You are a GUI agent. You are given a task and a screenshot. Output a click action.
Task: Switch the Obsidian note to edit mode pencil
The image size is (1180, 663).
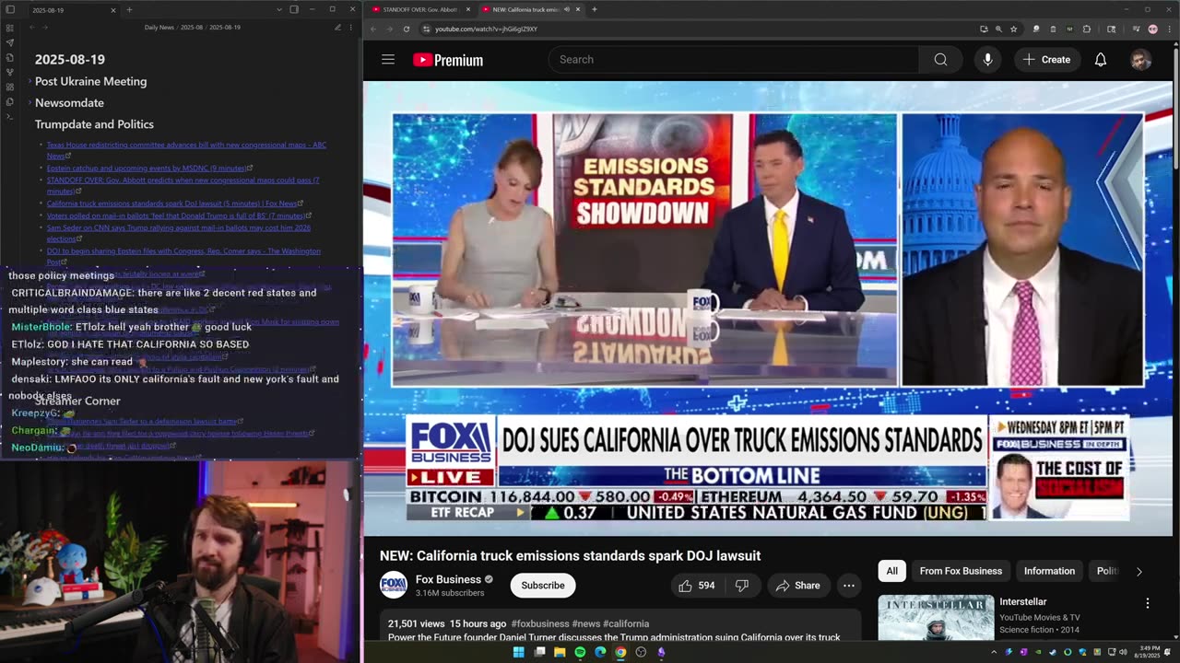tap(337, 28)
